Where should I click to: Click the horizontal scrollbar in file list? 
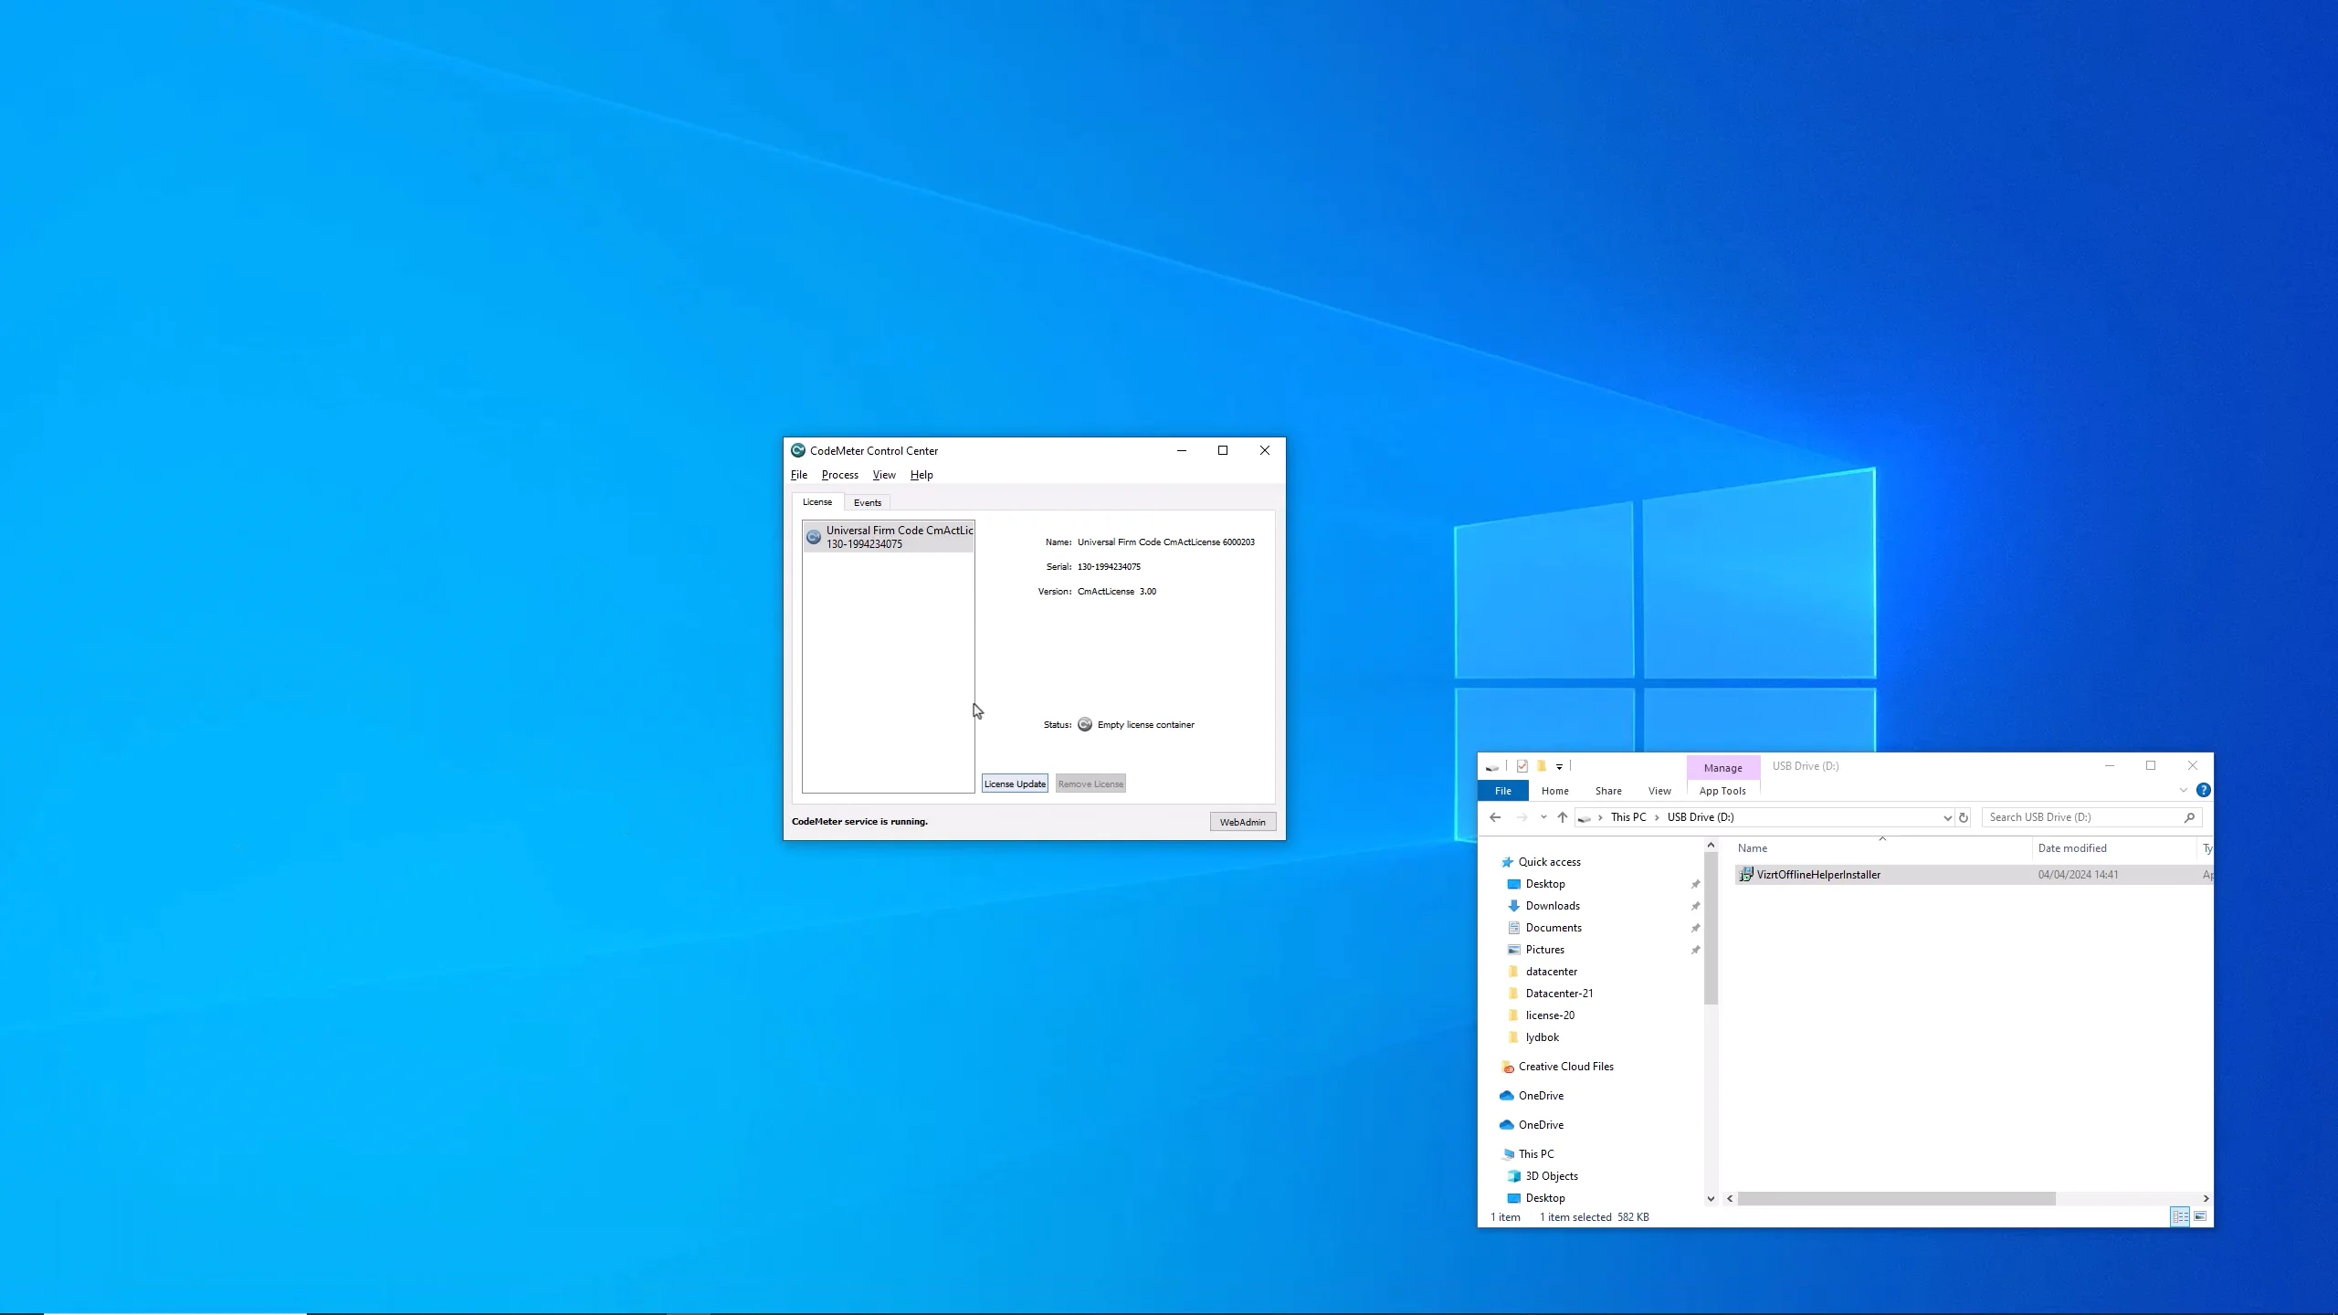[1895, 1198]
